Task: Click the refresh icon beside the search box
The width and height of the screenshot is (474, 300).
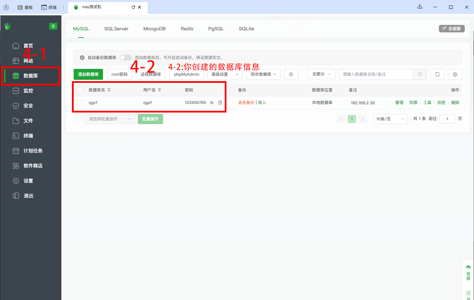Action: [x=438, y=74]
